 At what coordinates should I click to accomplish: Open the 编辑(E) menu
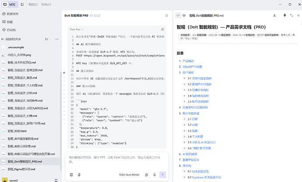tap(33, 4)
